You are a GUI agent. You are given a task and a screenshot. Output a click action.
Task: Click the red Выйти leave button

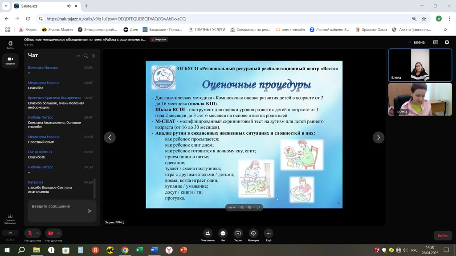coord(443,236)
